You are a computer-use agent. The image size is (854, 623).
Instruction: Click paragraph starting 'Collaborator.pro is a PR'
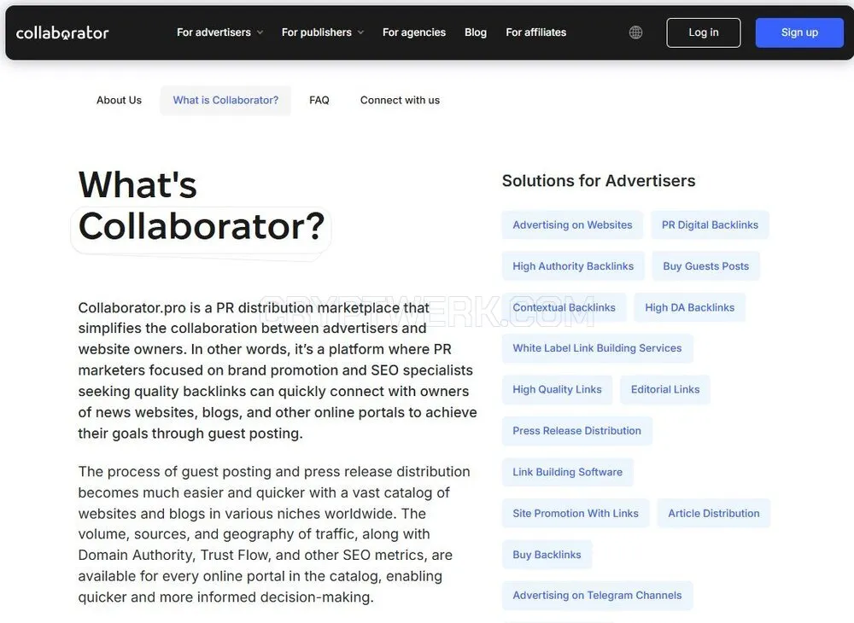(278, 370)
